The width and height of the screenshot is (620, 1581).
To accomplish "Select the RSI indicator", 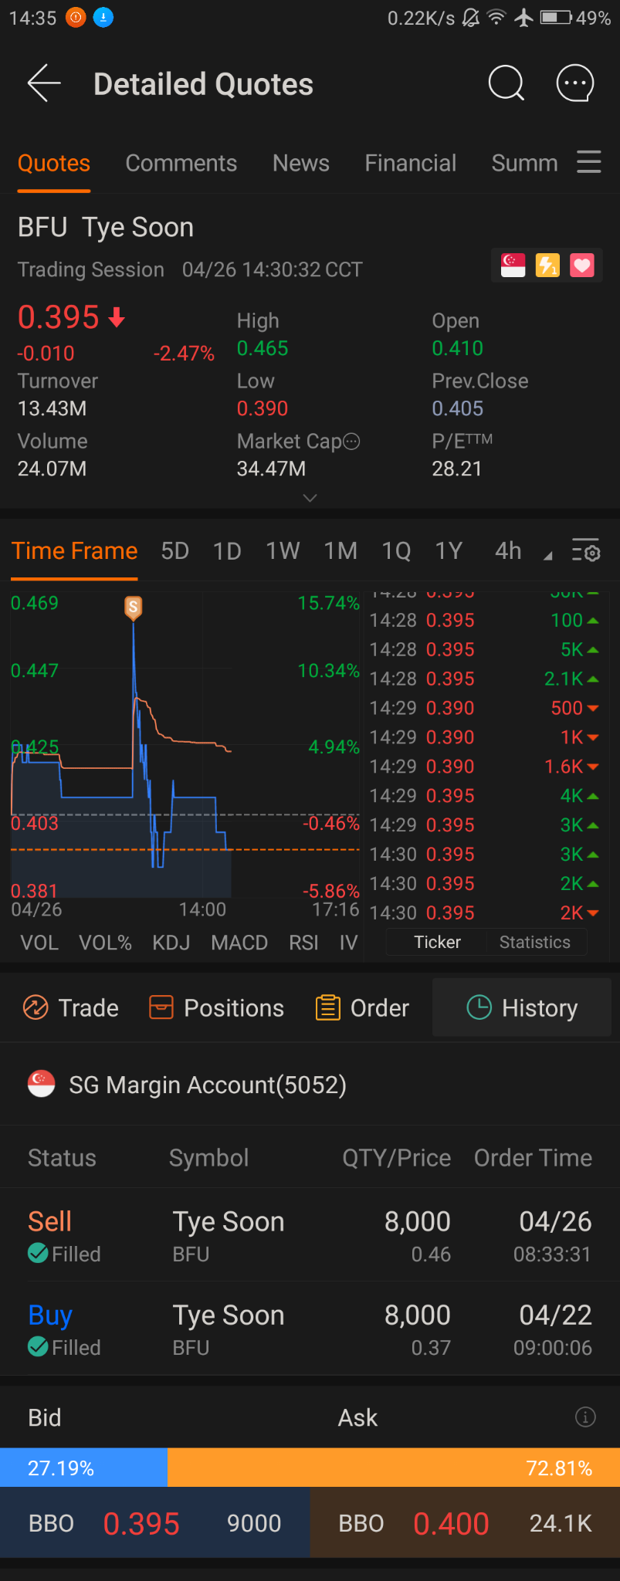I will click(x=303, y=943).
